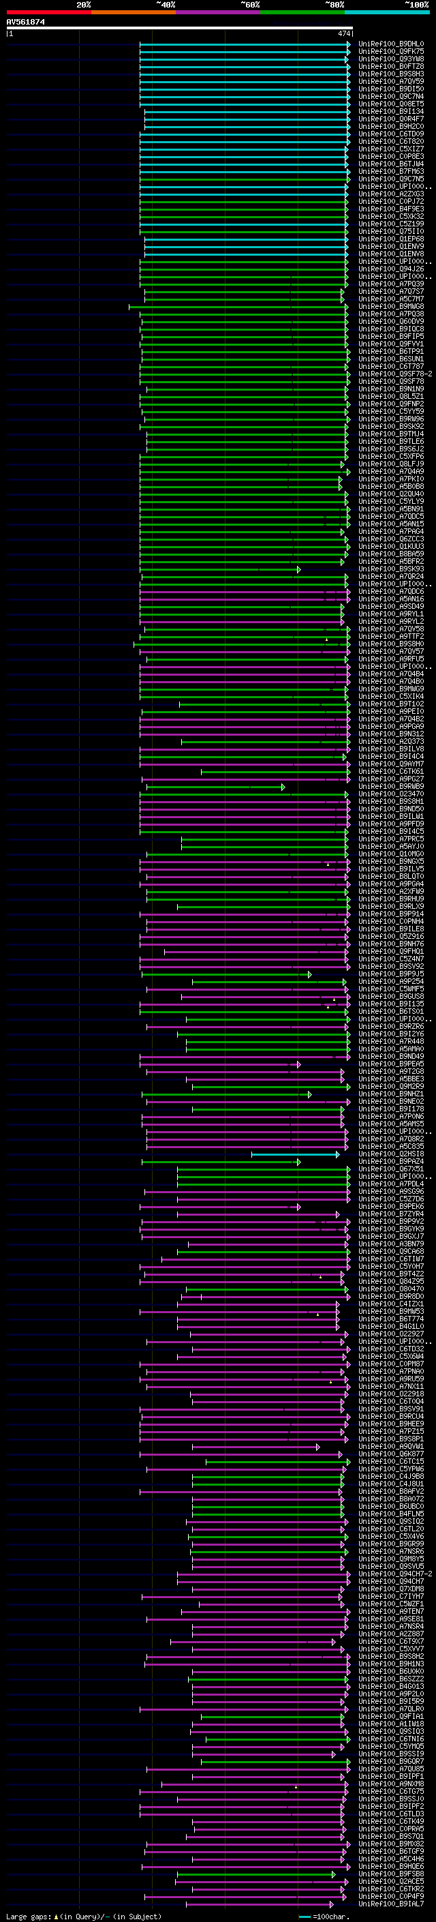Screen dimensions: 436x1922
Task: Select the UniRef100_B7FM63 label
Action: [x=390, y=172]
